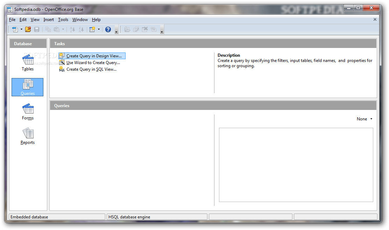This screenshot has height=230, width=389.
Task: Click the Edit query toolbar icon
Action: click(136, 29)
